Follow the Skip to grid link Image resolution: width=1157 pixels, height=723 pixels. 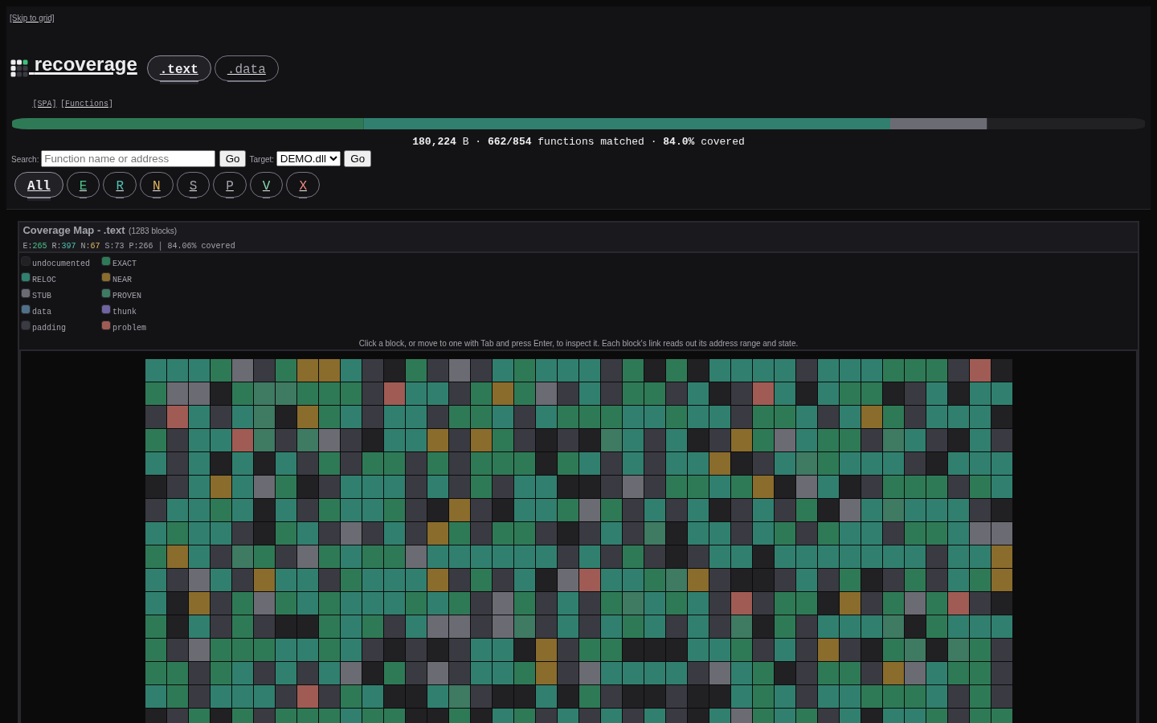[32, 18]
